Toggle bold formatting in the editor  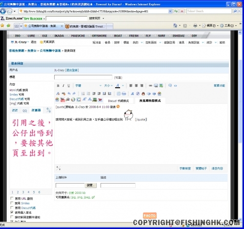tap(58, 86)
